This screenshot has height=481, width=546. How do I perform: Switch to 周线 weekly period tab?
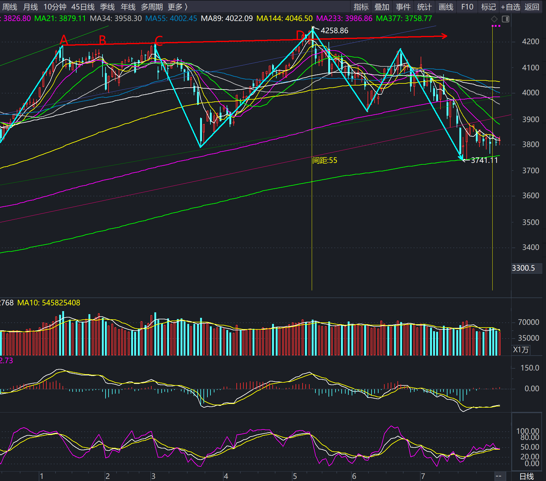coord(10,7)
